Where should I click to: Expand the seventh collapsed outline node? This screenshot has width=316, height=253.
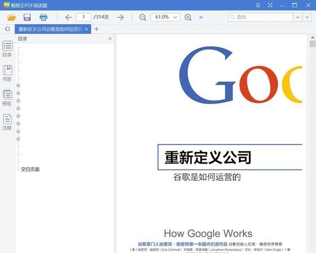tap(19, 132)
